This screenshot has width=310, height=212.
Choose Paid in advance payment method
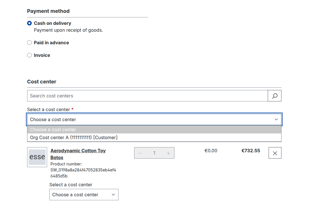(29, 43)
